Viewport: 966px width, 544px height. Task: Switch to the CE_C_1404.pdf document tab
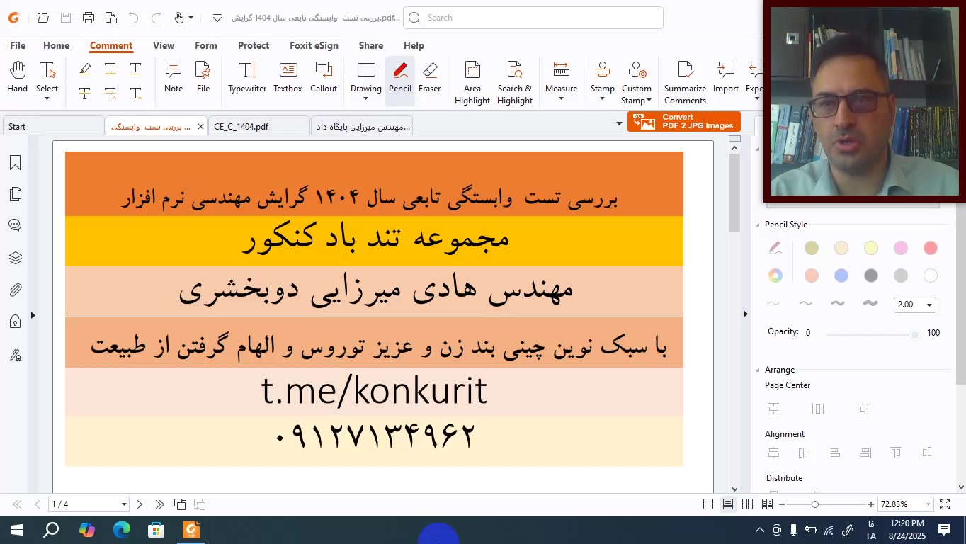pyautogui.click(x=259, y=127)
